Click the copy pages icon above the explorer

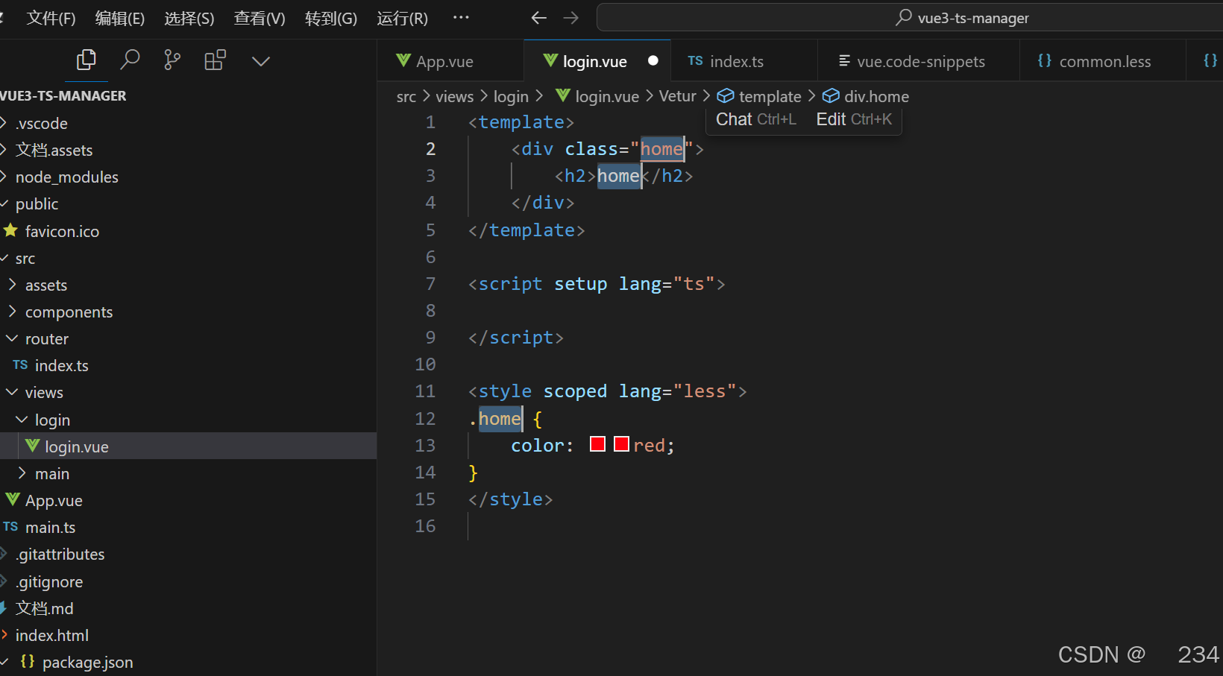point(86,60)
